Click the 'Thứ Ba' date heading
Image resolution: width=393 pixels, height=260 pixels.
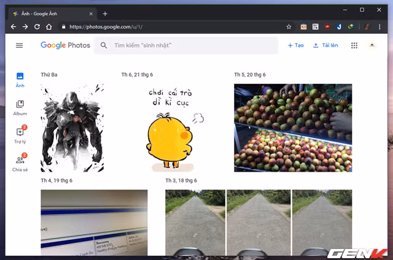[49, 75]
